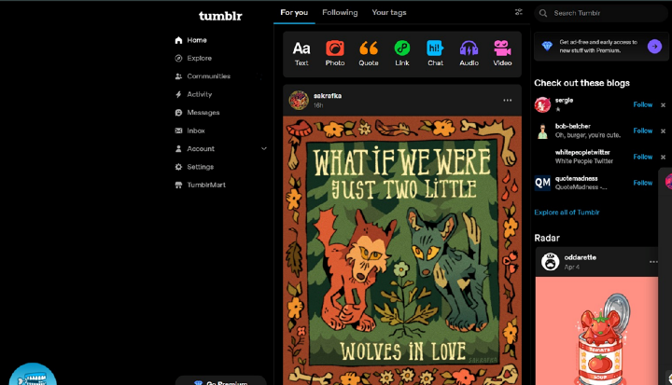Image resolution: width=672 pixels, height=385 pixels.
Task: Open the sergle blog avatar
Action: point(542,104)
